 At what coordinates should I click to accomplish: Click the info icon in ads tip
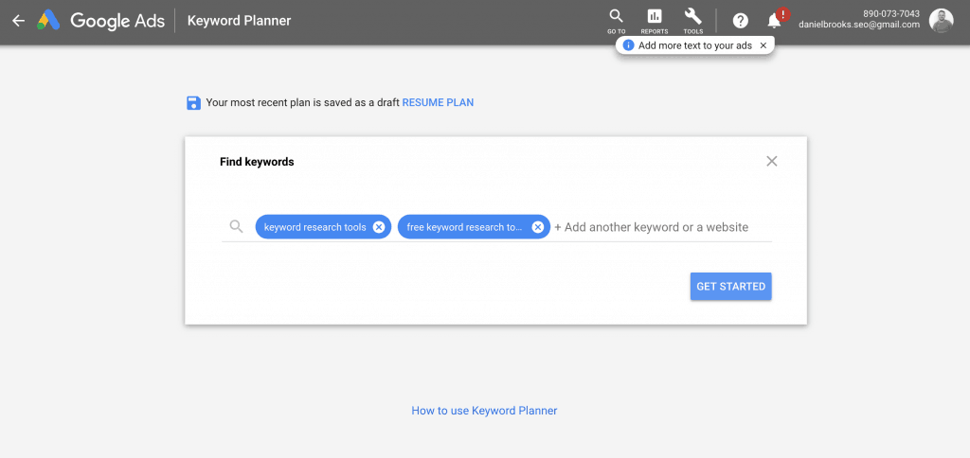629,45
